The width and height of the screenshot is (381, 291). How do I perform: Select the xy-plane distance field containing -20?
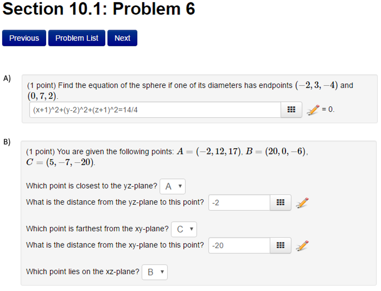[238, 245]
